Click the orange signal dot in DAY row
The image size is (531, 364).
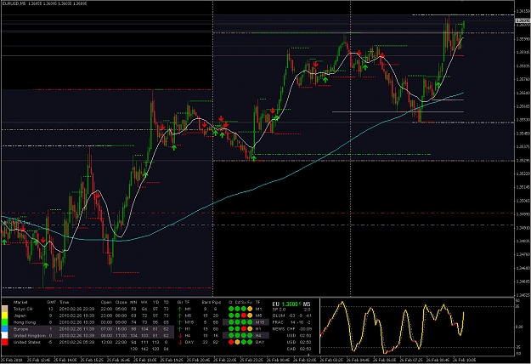pyautogui.click(x=237, y=342)
